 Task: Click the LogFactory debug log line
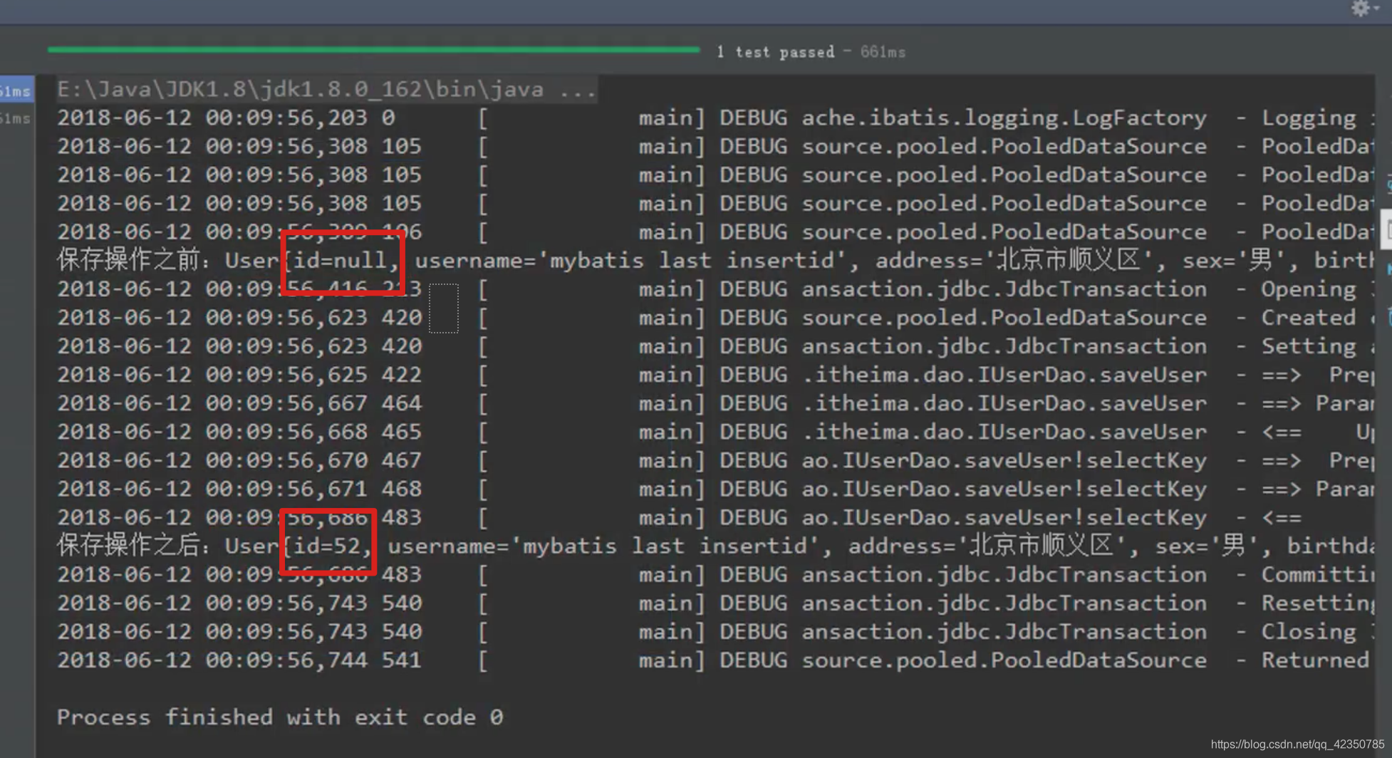pyautogui.click(x=715, y=118)
